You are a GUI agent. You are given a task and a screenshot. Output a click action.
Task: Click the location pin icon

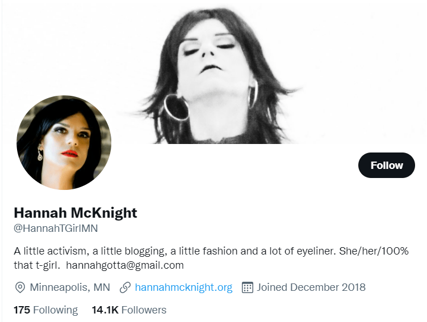[x=20, y=287]
